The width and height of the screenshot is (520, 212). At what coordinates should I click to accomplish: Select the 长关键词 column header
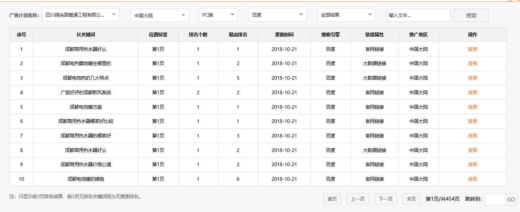click(x=86, y=35)
